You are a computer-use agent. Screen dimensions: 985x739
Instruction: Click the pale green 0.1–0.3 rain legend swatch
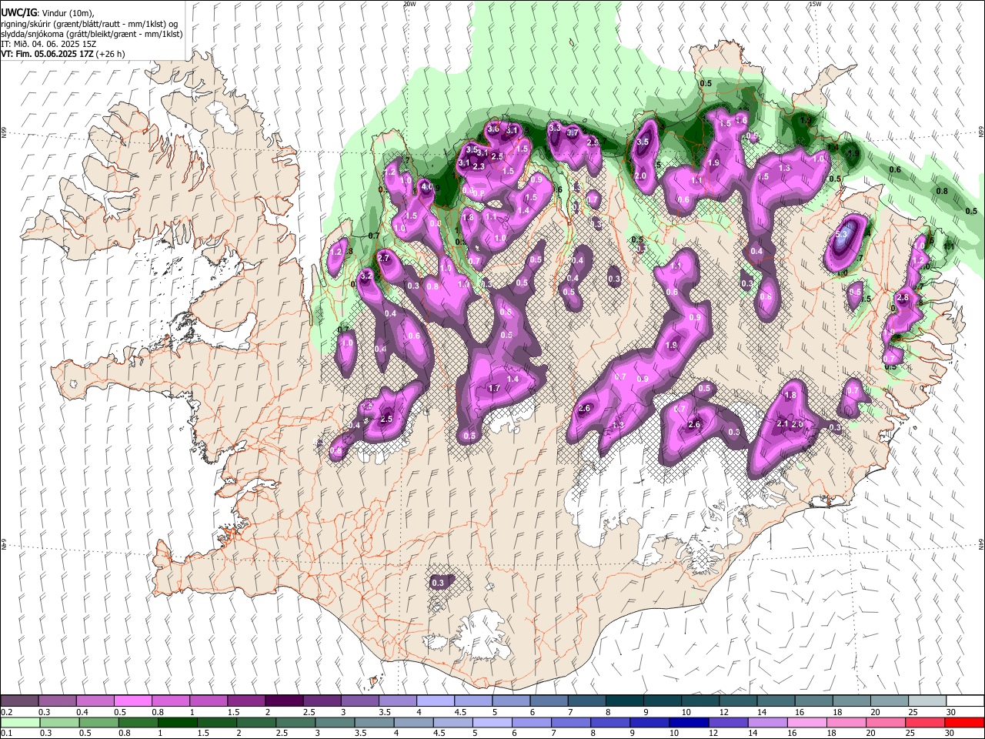[19, 722]
